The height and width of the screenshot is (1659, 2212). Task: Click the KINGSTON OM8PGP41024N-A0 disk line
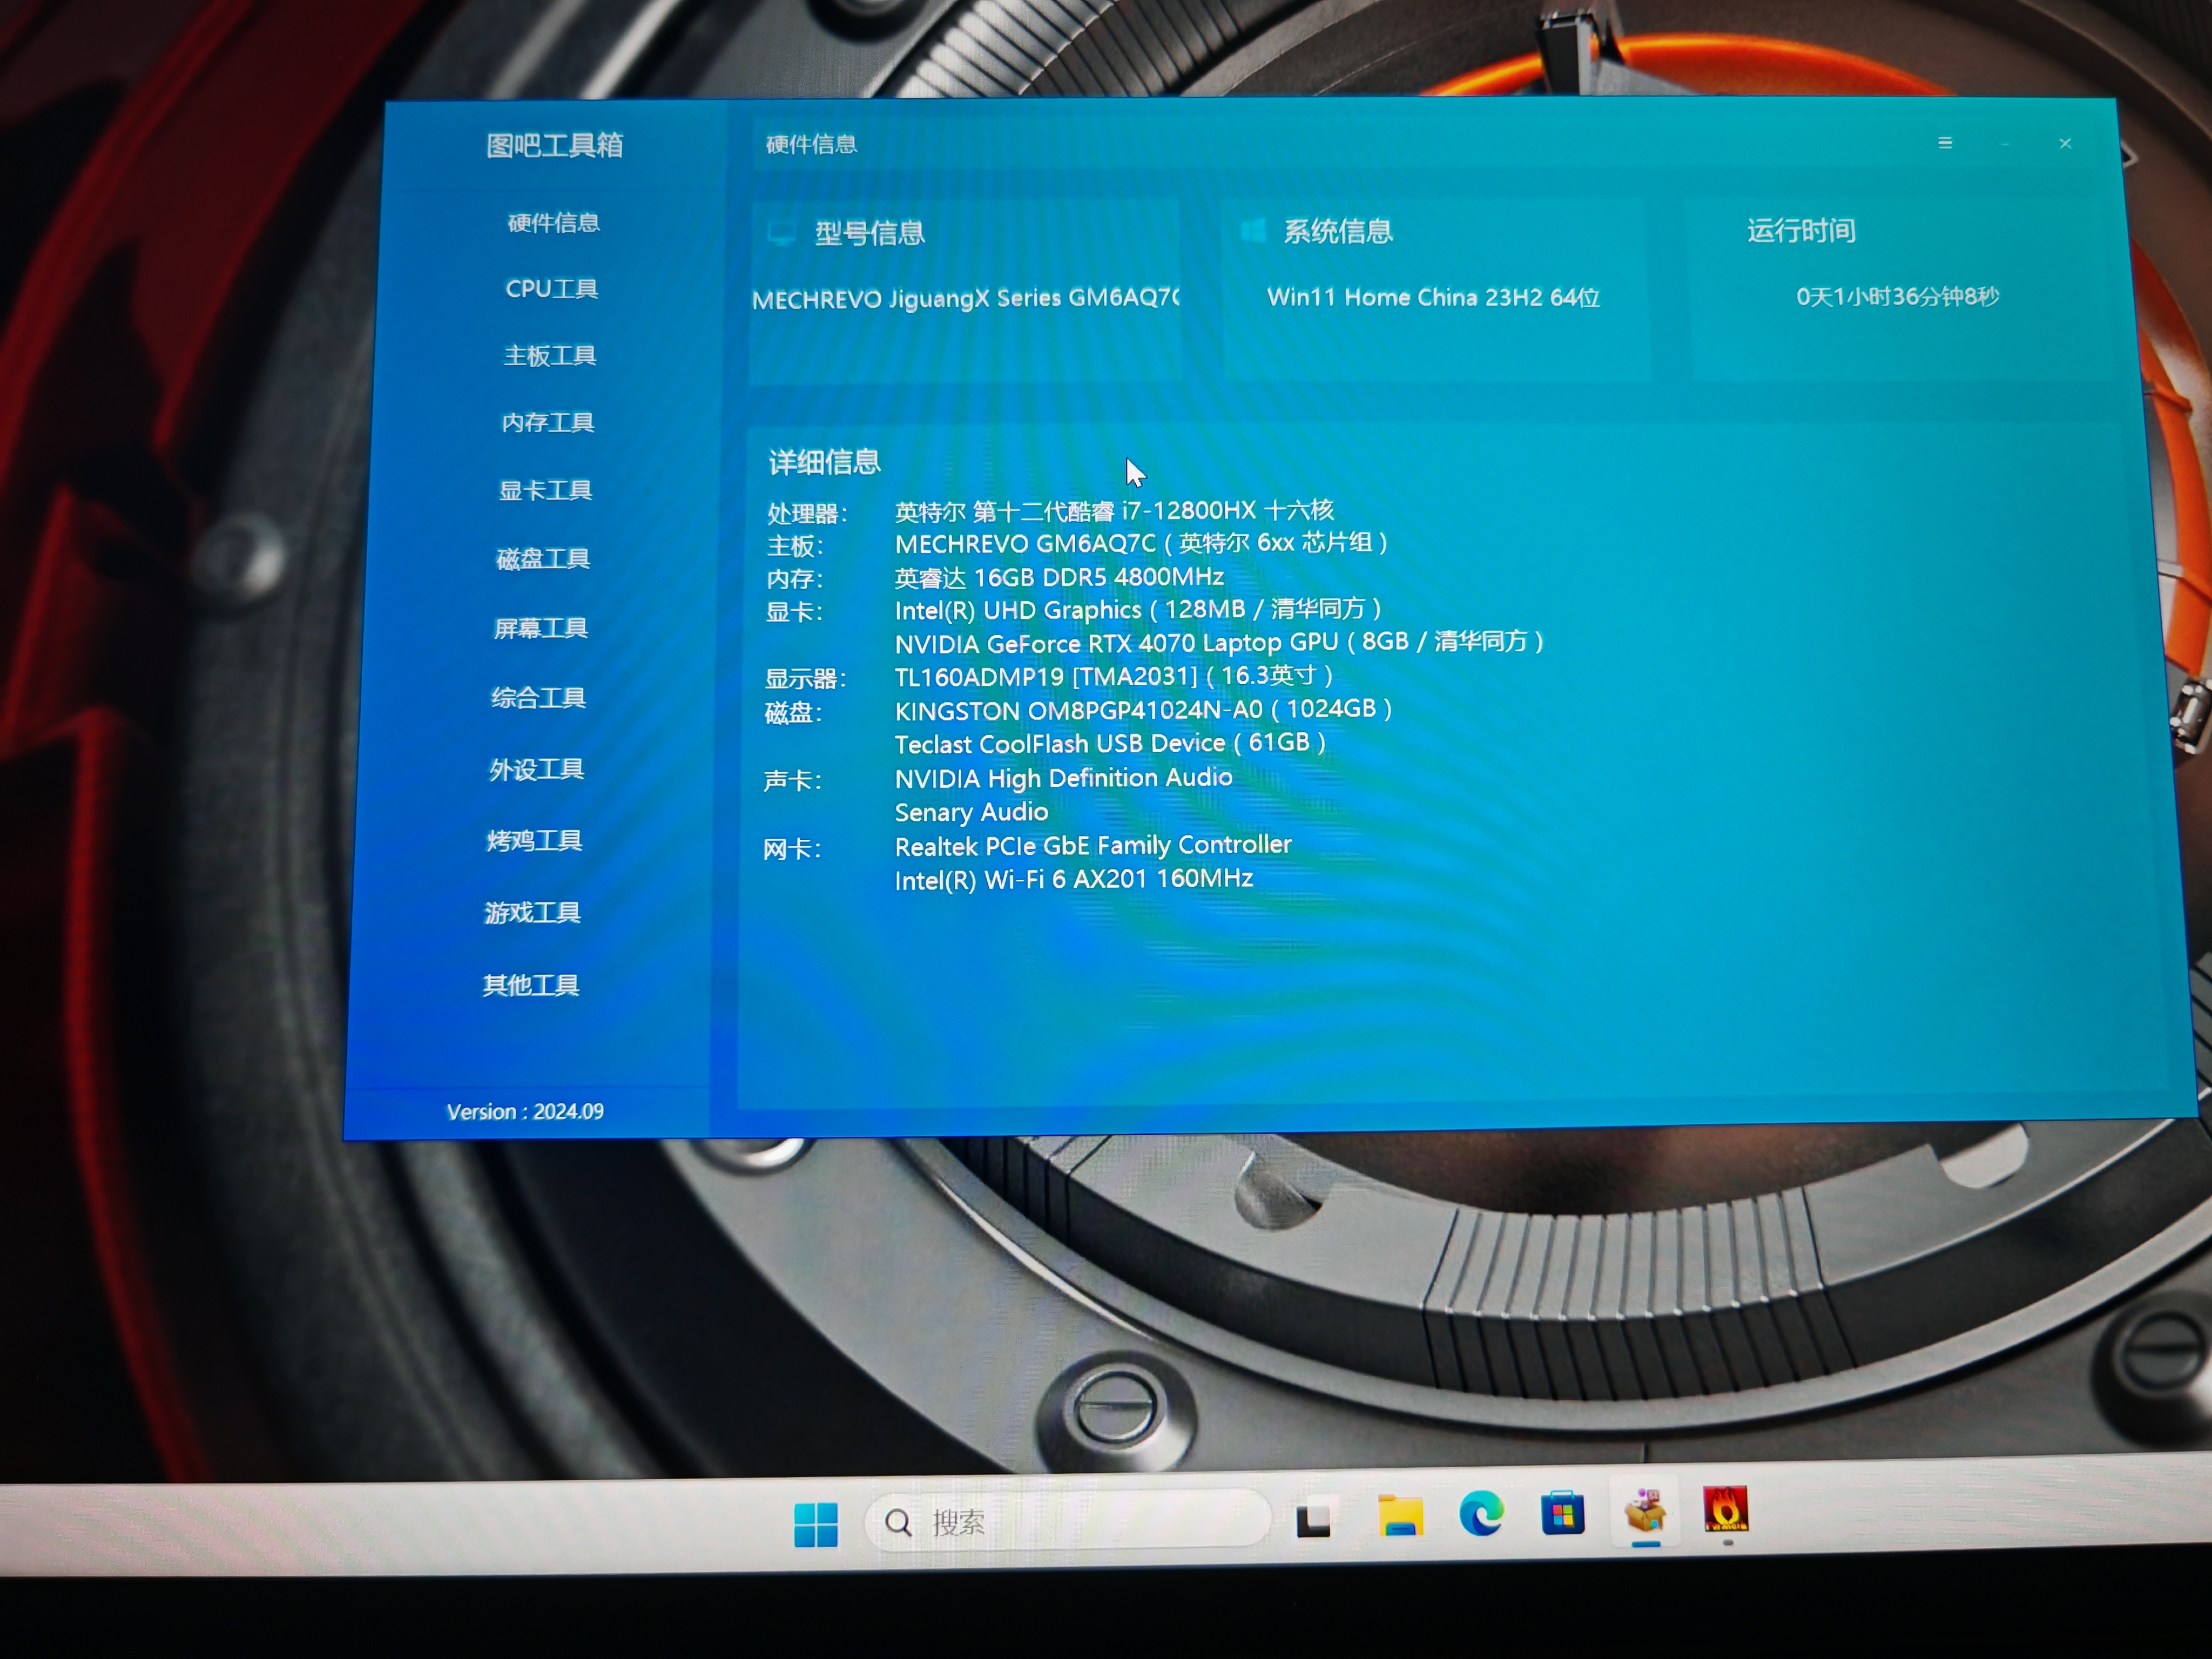[x=1143, y=710]
